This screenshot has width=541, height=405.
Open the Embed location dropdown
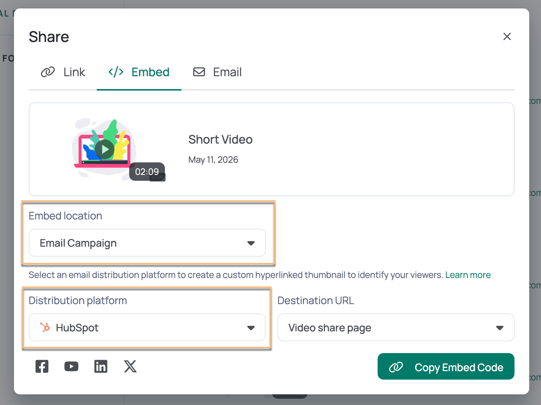(x=147, y=243)
